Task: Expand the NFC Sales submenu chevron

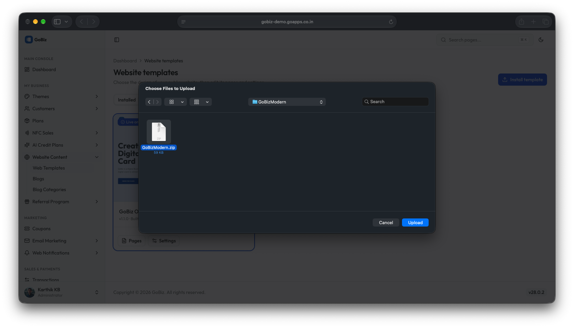Action: point(97,133)
